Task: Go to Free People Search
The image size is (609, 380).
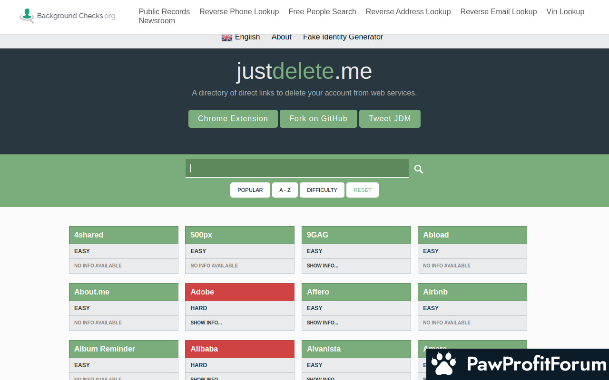Action: coord(322,11)
